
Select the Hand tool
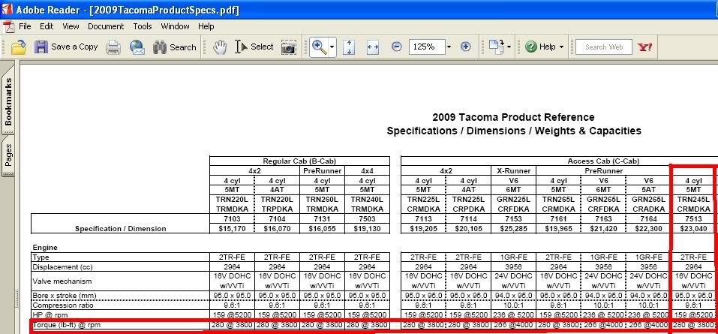point(221,47)
